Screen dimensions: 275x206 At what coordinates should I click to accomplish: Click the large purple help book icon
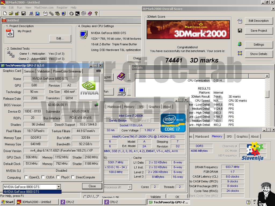click(x=121, y=76)
